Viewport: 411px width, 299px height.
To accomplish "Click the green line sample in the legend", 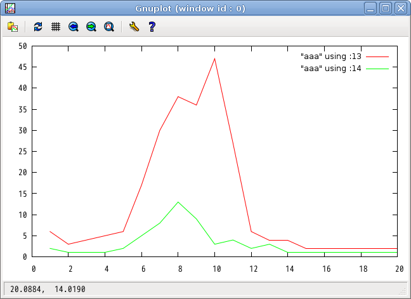I will click(x=377, y=68).
